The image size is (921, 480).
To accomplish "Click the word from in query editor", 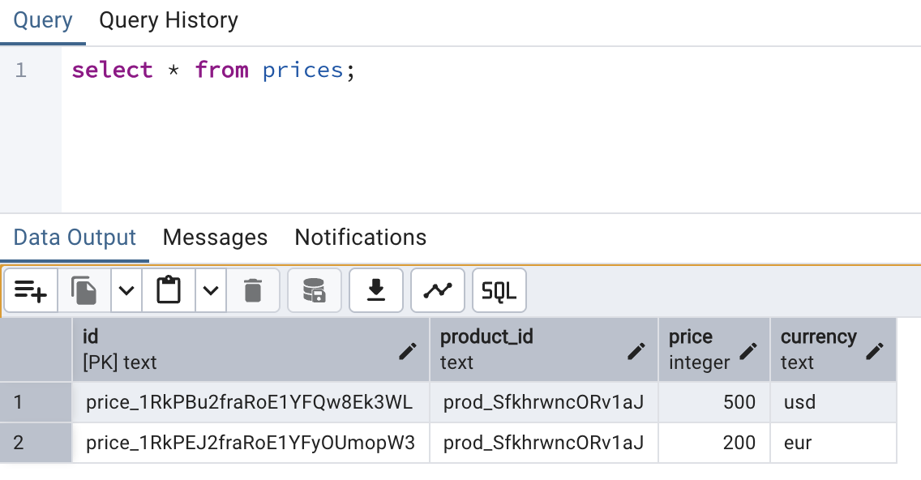I will coord(221,70).
